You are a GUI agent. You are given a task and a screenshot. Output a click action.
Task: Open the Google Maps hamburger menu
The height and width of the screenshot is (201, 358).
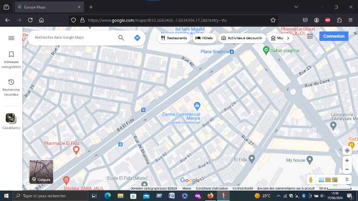coord(11,38)
